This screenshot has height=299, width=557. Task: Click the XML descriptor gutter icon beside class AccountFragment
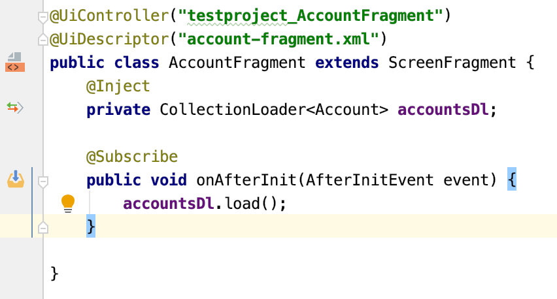(x=14, y=62)
